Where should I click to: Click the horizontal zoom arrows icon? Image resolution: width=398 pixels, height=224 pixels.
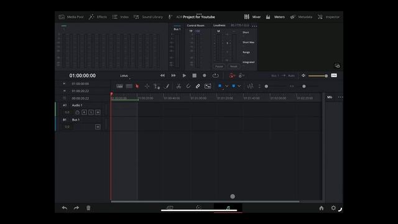(292, 86)
